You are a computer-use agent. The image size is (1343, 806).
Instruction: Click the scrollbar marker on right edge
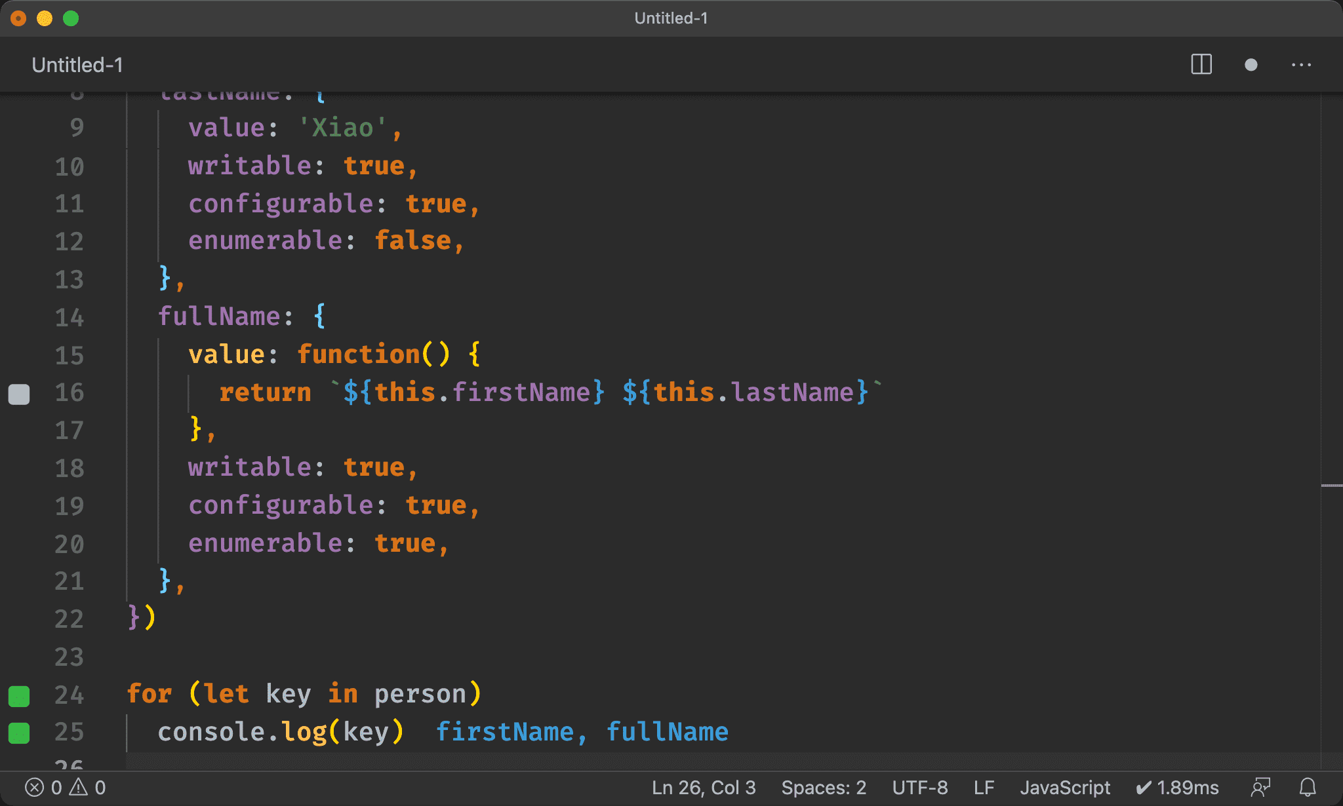[x=1331, y=486]
